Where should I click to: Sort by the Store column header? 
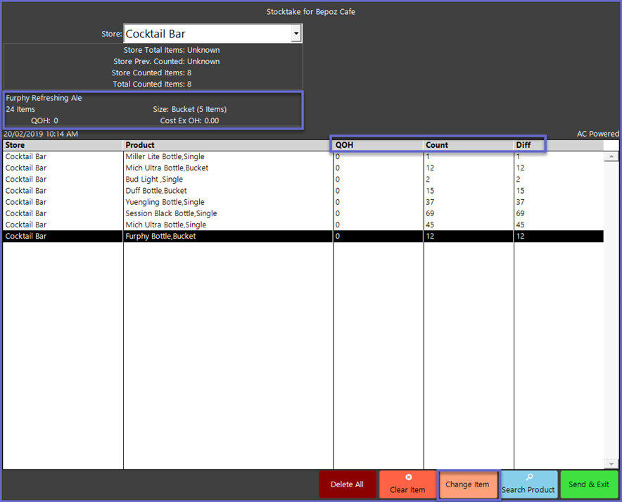pyautogui.click(x=63, y=145)
